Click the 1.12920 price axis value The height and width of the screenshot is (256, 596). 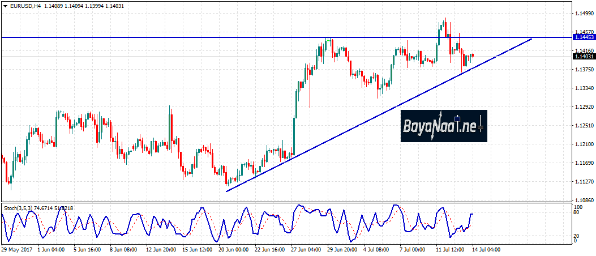pyautogui.click(x=583, y=106)
